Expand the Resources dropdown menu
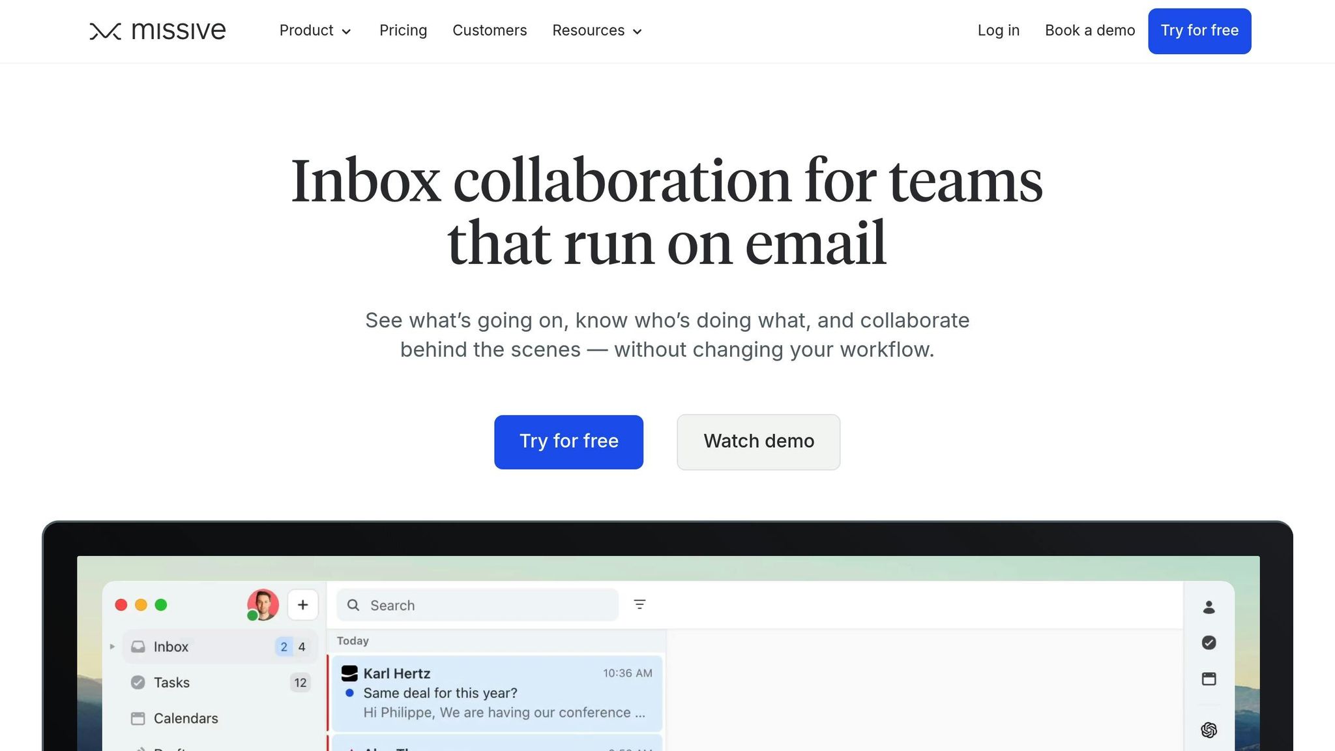Screen dimensions: 1335x751 tap(596, 31)
